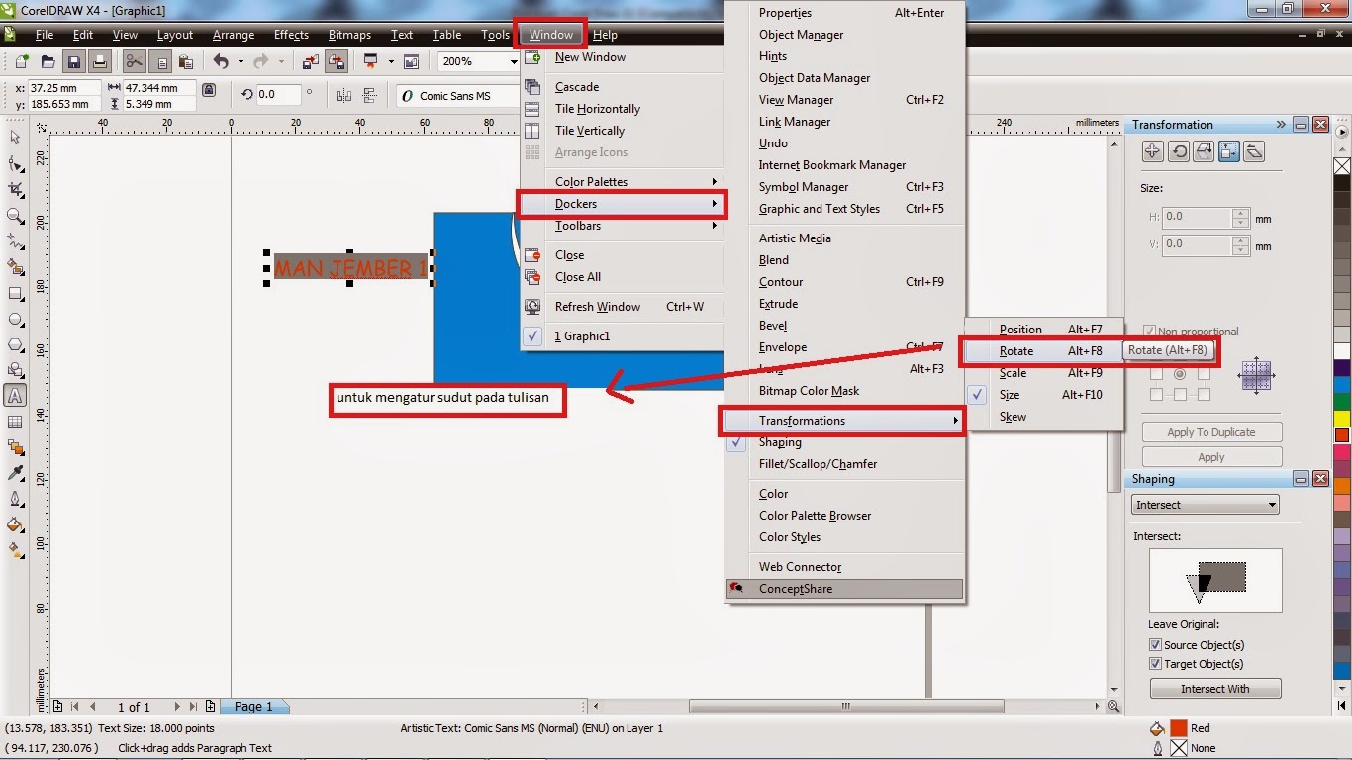Select the Outline pen tool
Image resolution: width=1352 pixels, height=760 pixels.
15,499
